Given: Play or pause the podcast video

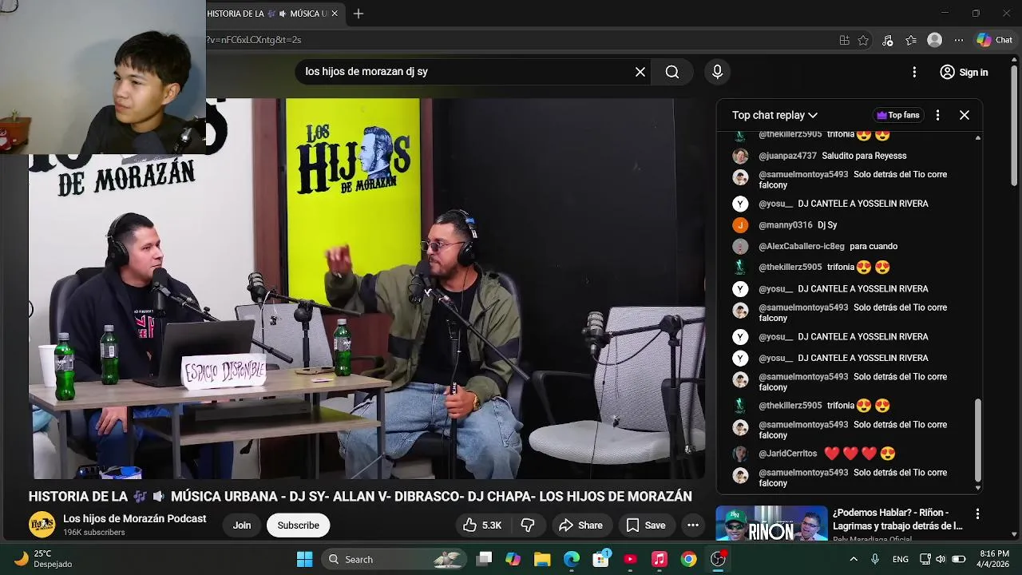Looking at the screenshot, I should 366,288.
